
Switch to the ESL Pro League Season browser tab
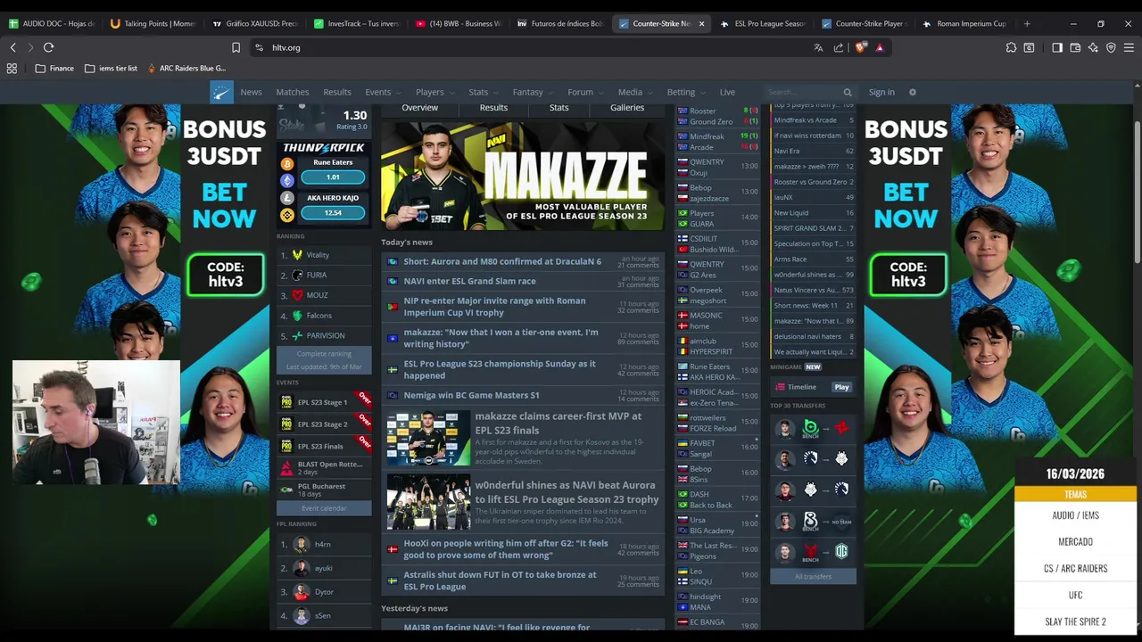point(763,23)
